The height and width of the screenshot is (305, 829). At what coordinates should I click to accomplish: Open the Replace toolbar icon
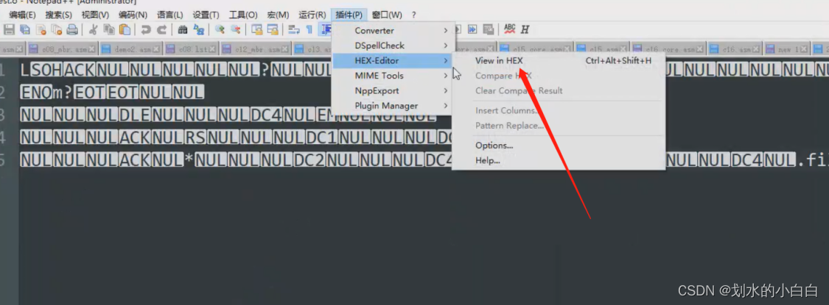pyautogui.click(x=199, y=29)
